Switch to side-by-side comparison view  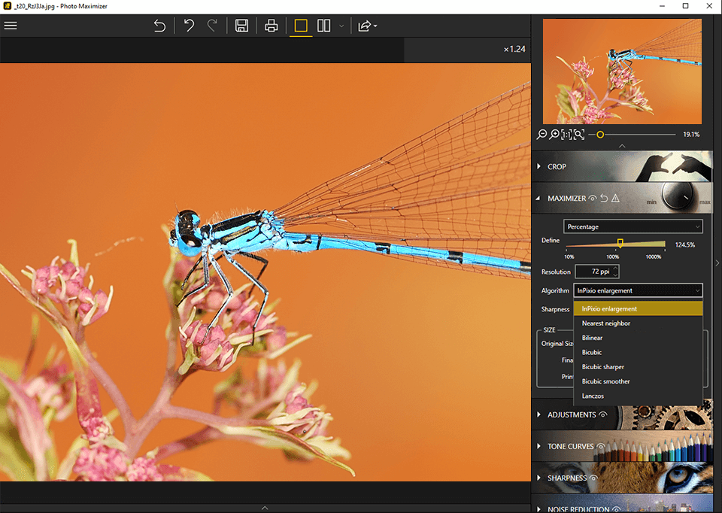click(323, 25)
